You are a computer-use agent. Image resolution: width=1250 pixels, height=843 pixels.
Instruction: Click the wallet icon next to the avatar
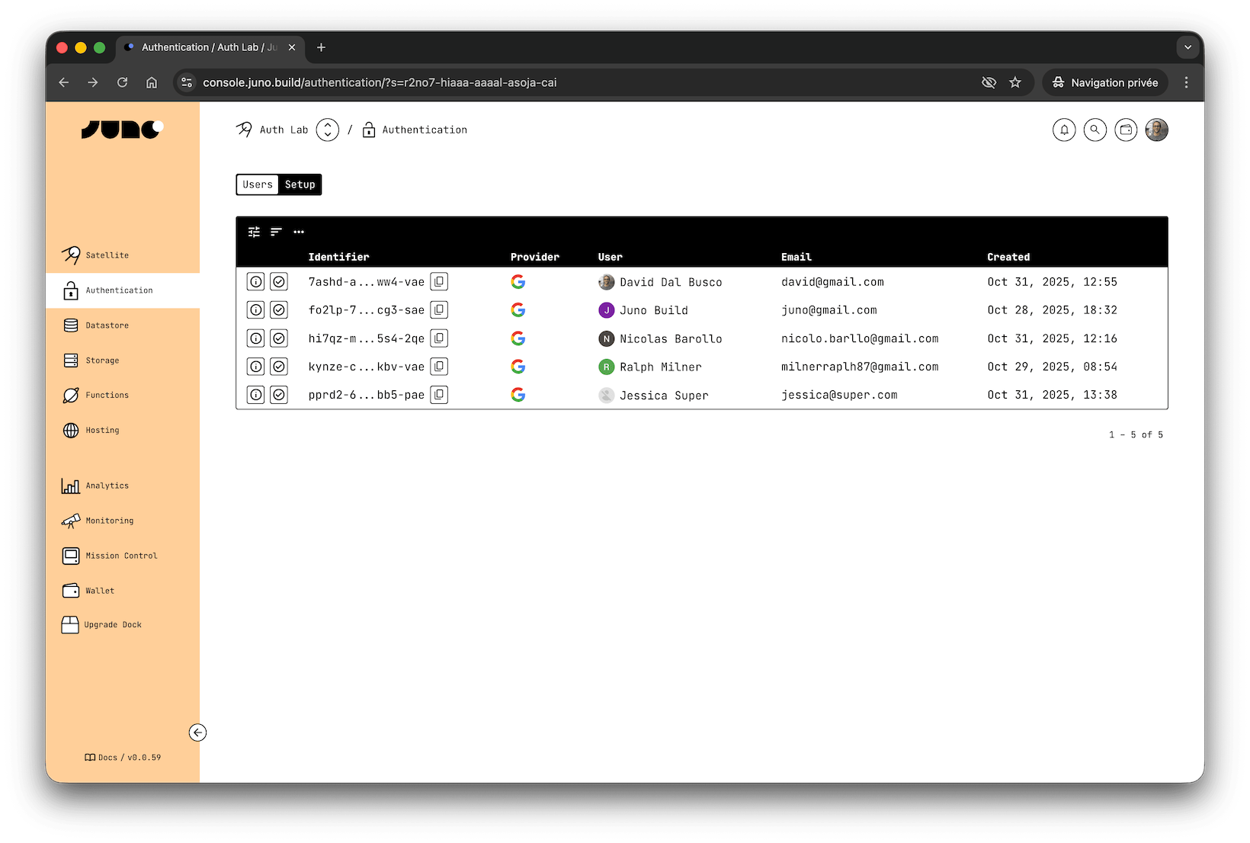tap(1126, 130)
